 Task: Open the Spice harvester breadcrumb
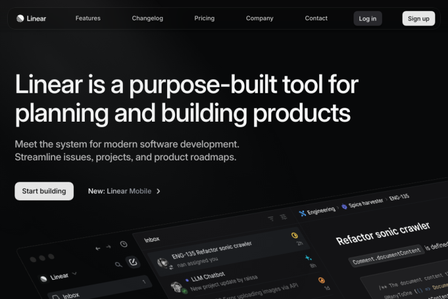pos(366,203)
